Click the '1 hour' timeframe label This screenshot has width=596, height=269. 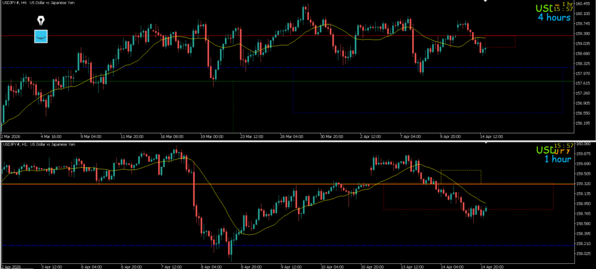558,158
